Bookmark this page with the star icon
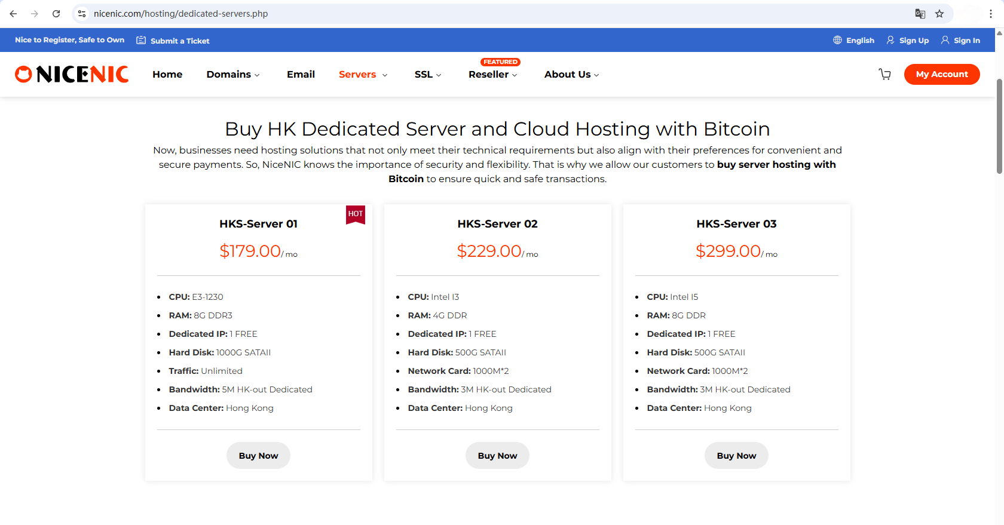The image size is (1004, 525). coord(939,14)
